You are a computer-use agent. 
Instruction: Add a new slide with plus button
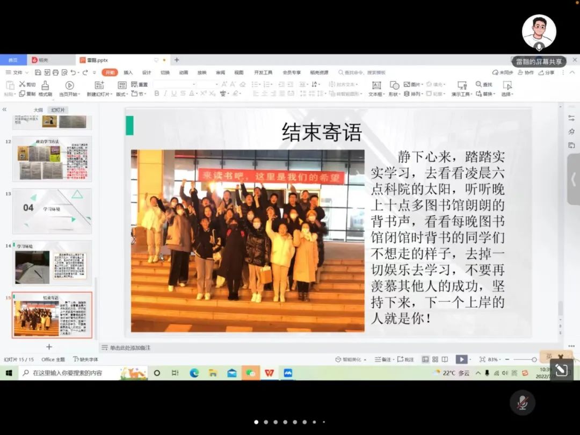tap(49, 346)
